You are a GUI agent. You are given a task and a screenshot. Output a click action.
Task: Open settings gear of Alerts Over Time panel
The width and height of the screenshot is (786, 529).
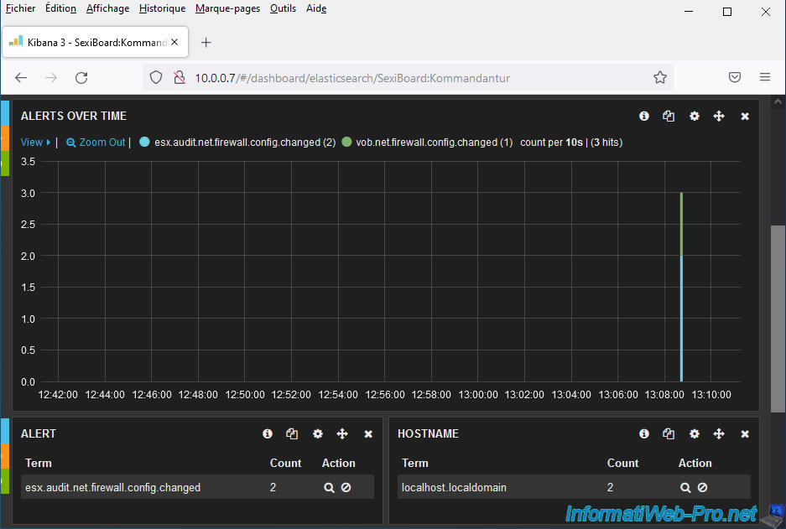[x=694, y=117]
